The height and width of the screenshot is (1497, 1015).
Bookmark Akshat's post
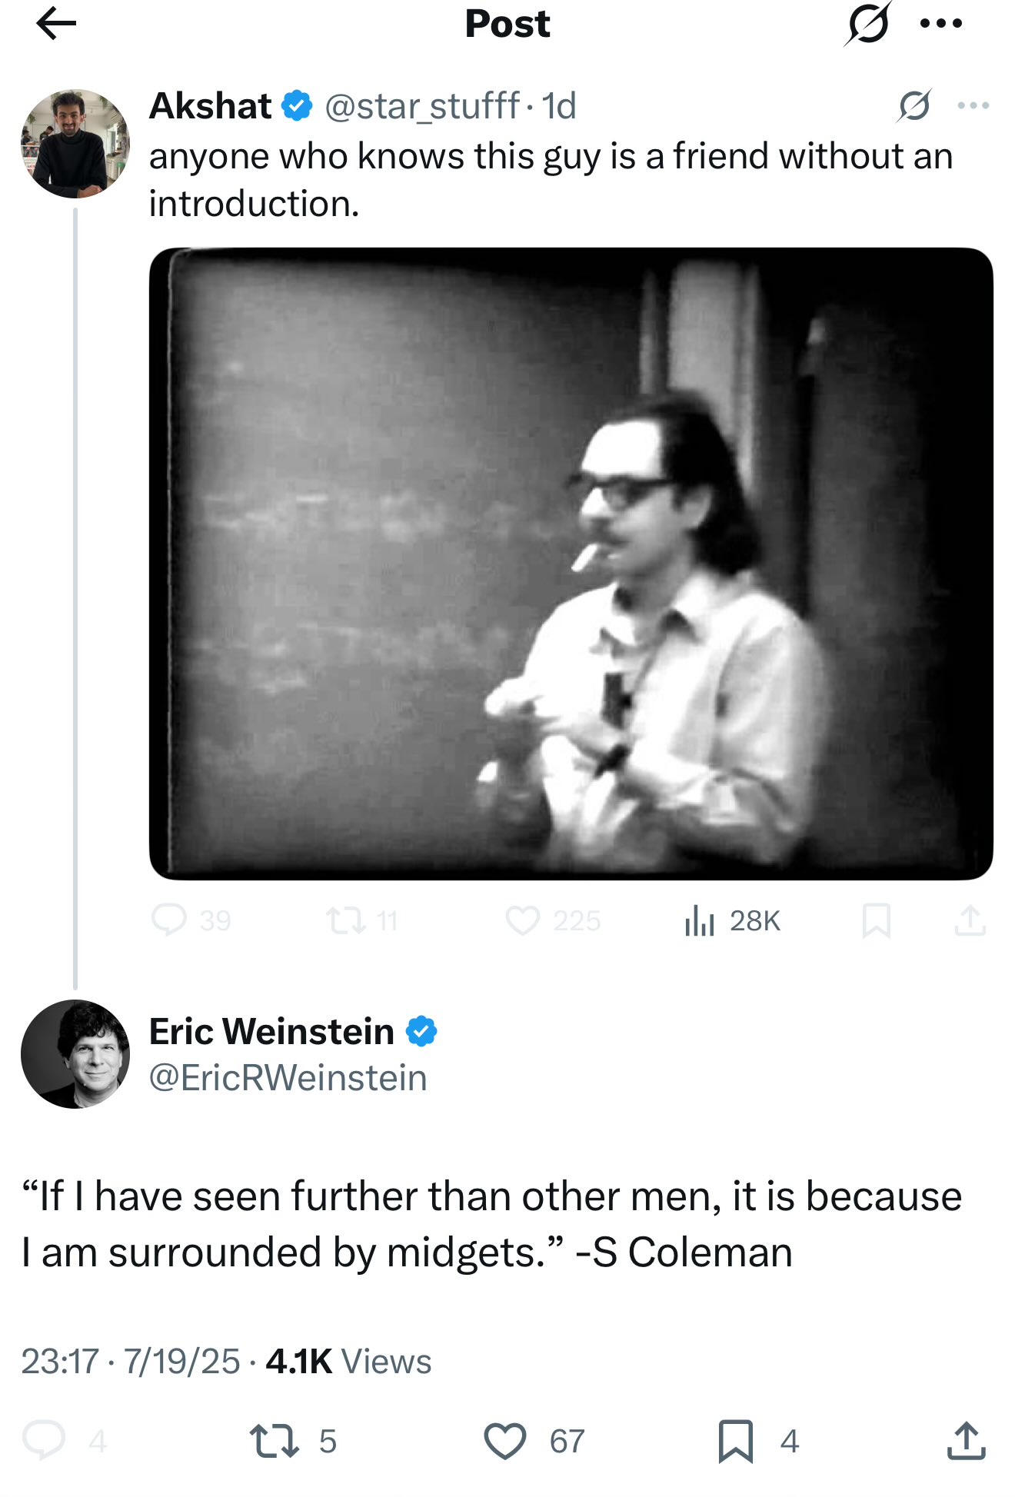(876, 920)
